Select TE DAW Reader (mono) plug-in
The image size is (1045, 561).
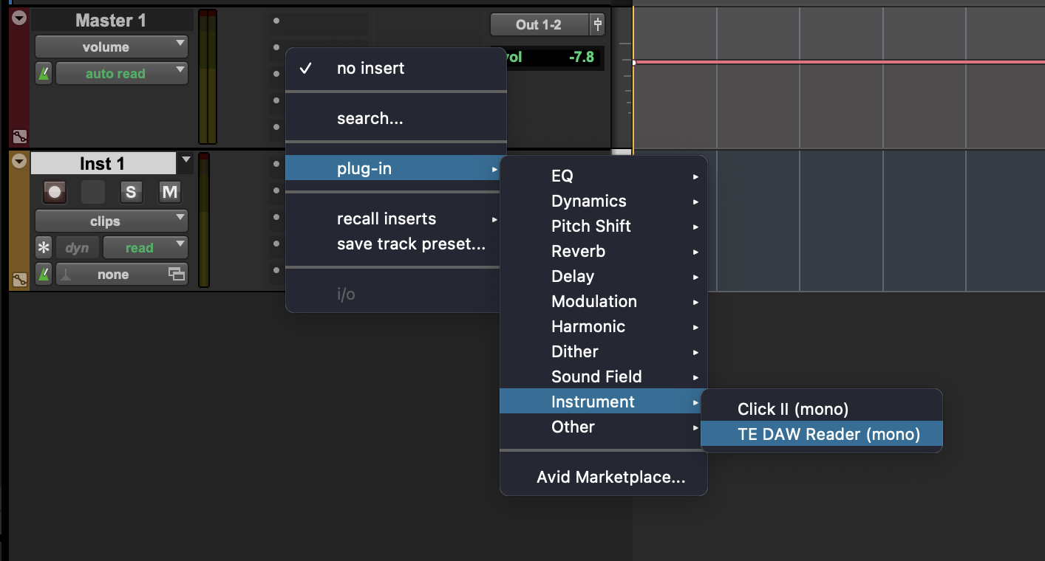click(x=828, y=434)
